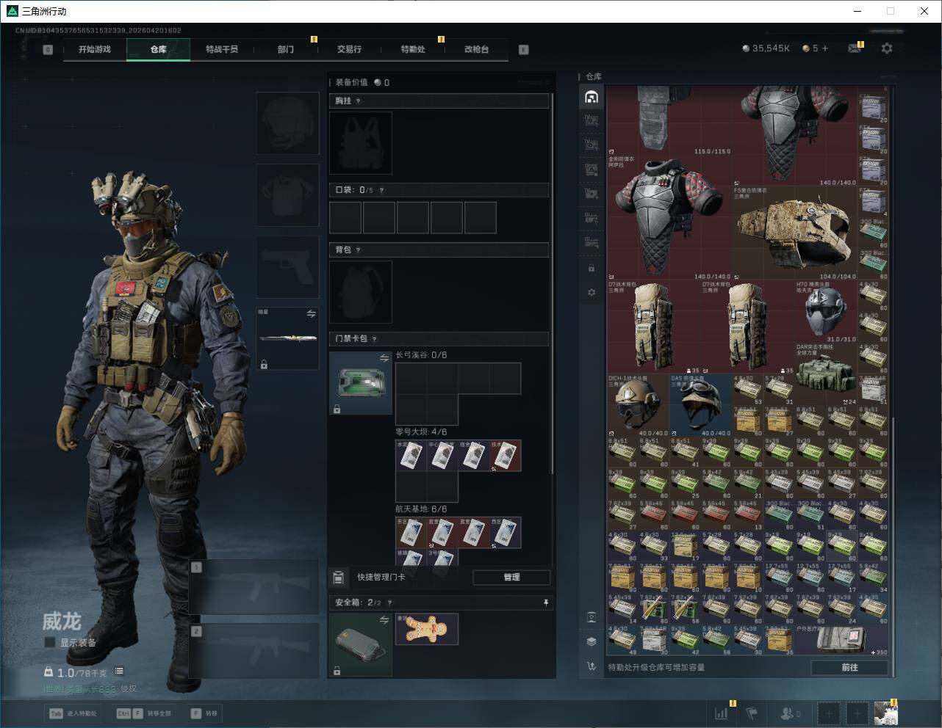Switch to the 特勤处 tab
This screenshot has width=942, height=728.
pos(413,49)
